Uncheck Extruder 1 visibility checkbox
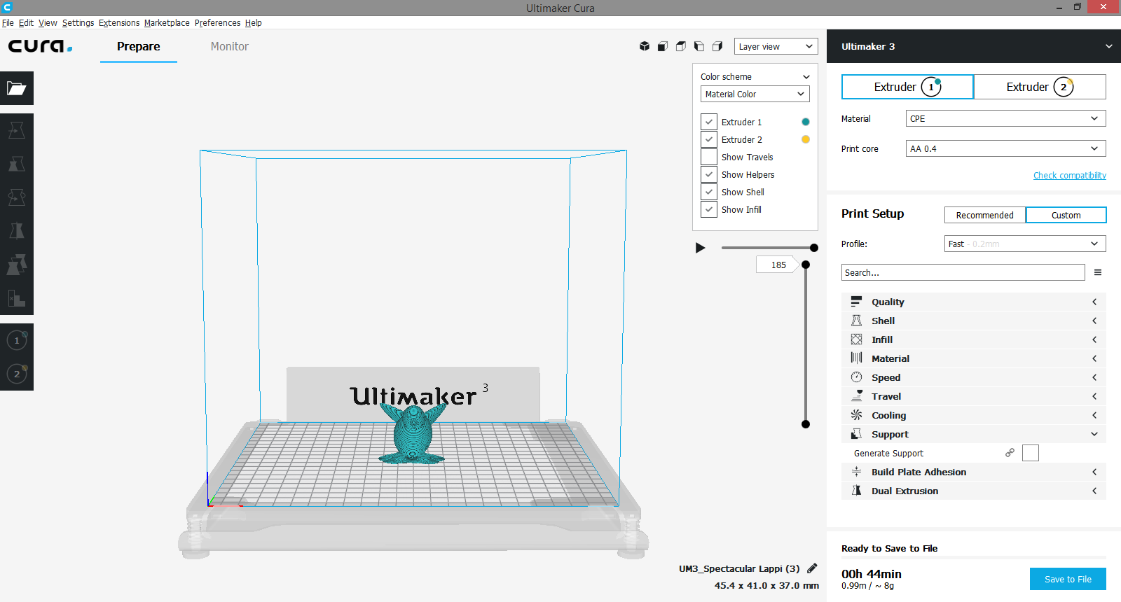The image size is (1121, 602). pos(709,122)
